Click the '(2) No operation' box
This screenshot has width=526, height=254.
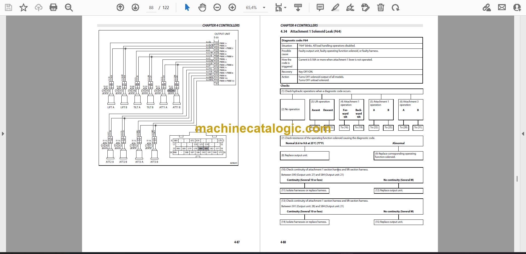(292, 110)
